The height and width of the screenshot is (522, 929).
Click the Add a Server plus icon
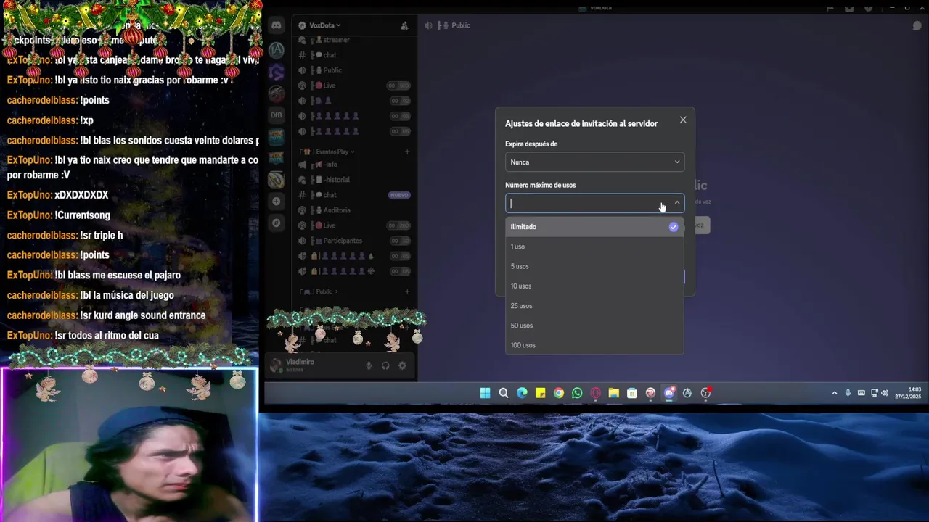point(277,201)
